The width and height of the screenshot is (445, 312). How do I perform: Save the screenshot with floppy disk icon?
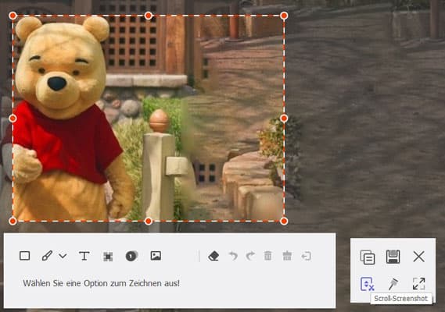[393, 257]
